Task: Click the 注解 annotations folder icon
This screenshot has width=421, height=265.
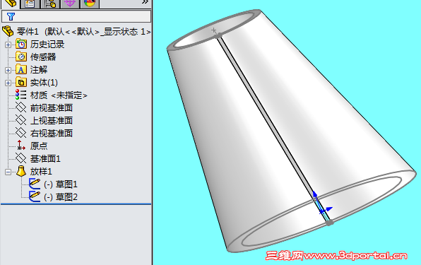Action: [21, 69]
